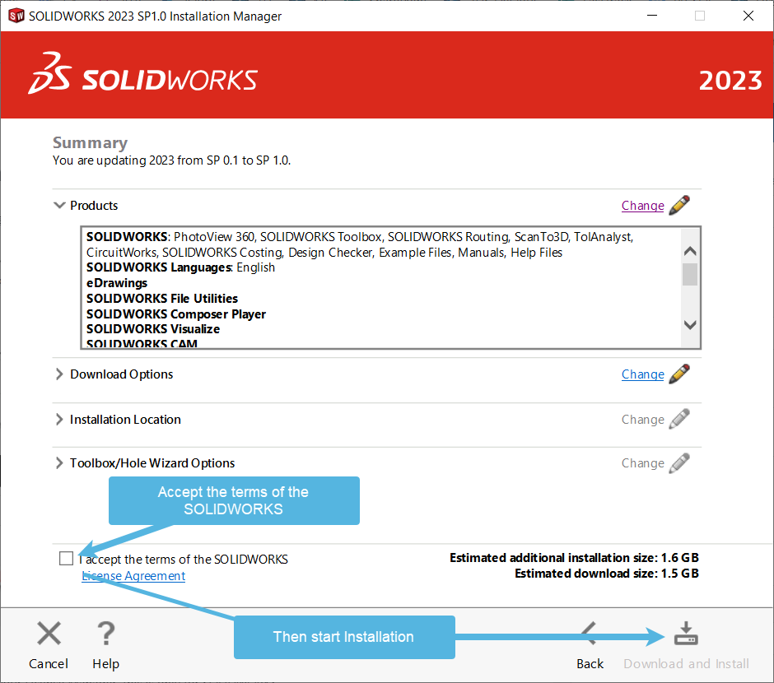This screenshot has height=683, width=774.
Task: Click the grayed pencil icon for Installation Location
Action: click(x=679, y=419)
